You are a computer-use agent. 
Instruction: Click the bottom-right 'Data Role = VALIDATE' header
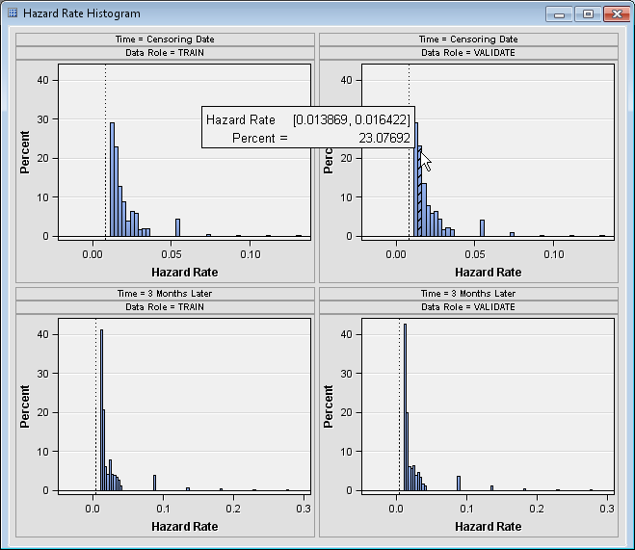468,306
